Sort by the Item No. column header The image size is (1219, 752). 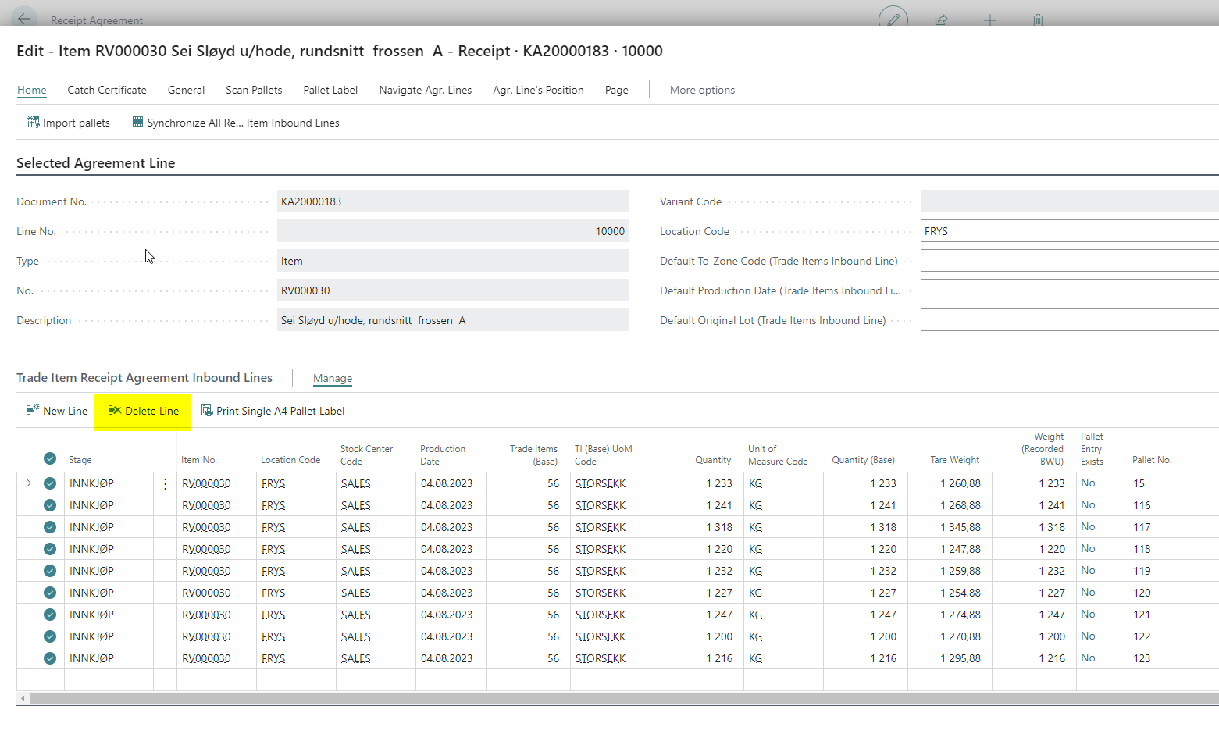click(x=199, y=460)
